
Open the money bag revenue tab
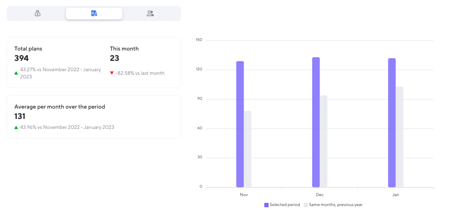[37, 14]
